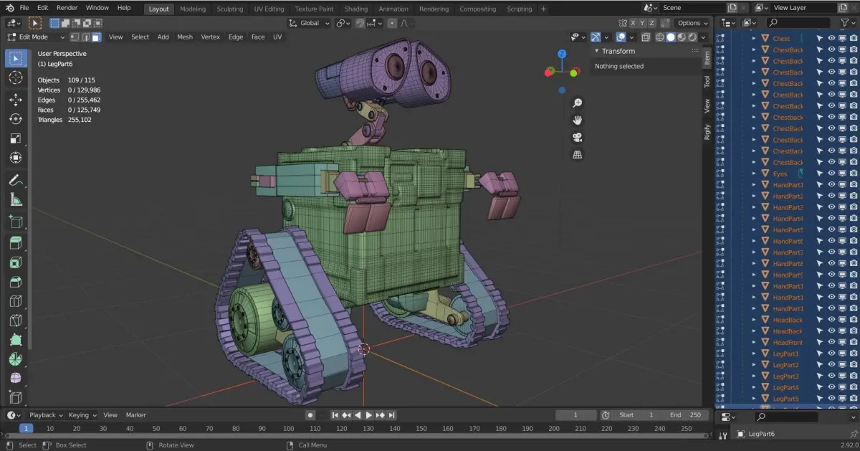Screen dimensions: 860x451
Task: Switch to Modeling workspace tab
Action: [x=193, y=9]
